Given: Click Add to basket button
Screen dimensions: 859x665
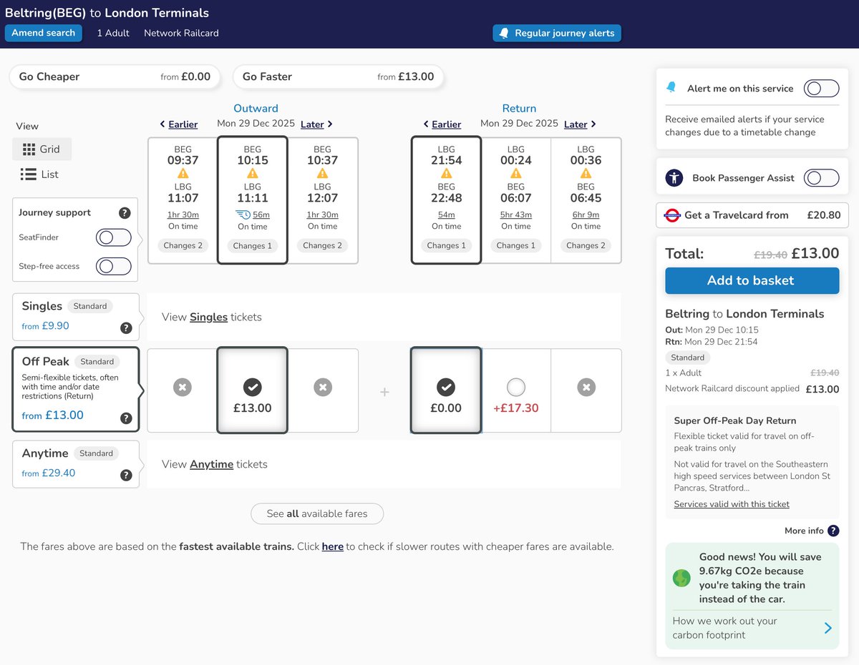Looking at the screenshot, I should pyautogui.click(x=752, y=280).
